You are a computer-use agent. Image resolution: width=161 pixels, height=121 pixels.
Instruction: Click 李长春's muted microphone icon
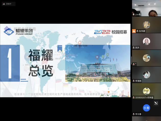coord(134,114)
